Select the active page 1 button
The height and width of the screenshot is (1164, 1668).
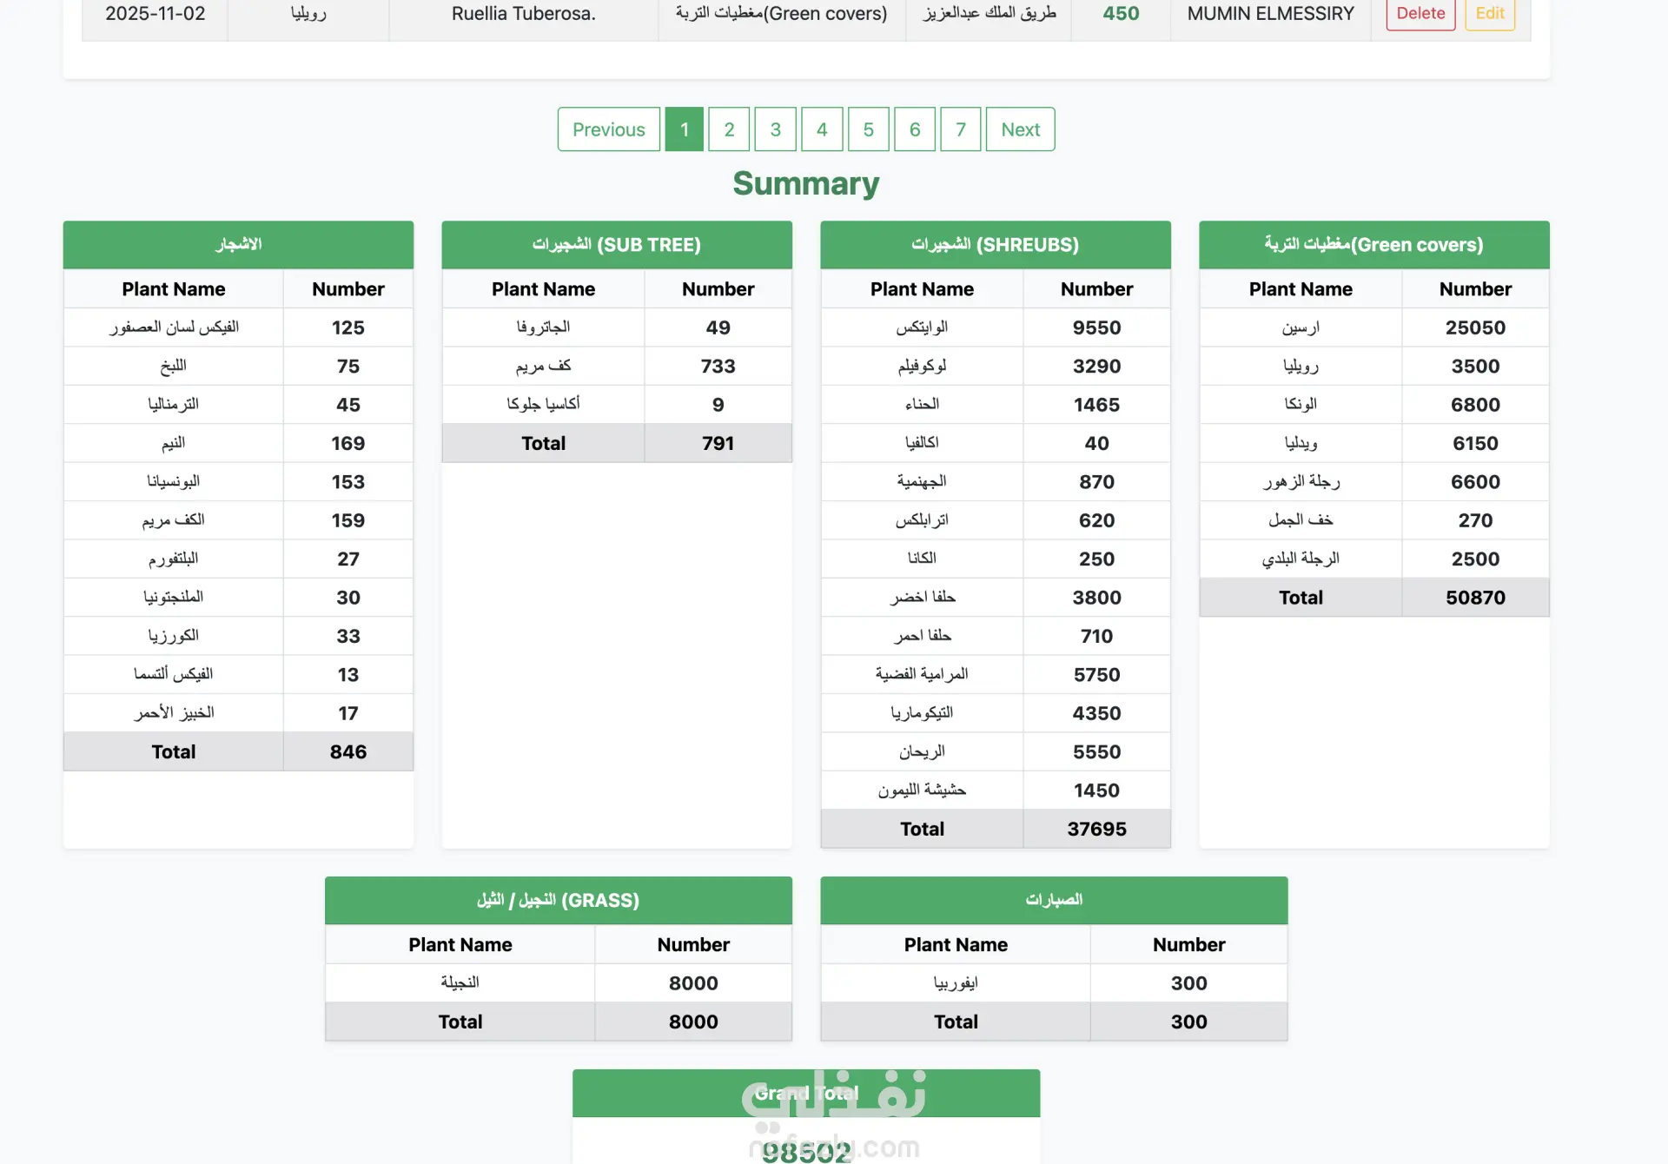[685, 129]
